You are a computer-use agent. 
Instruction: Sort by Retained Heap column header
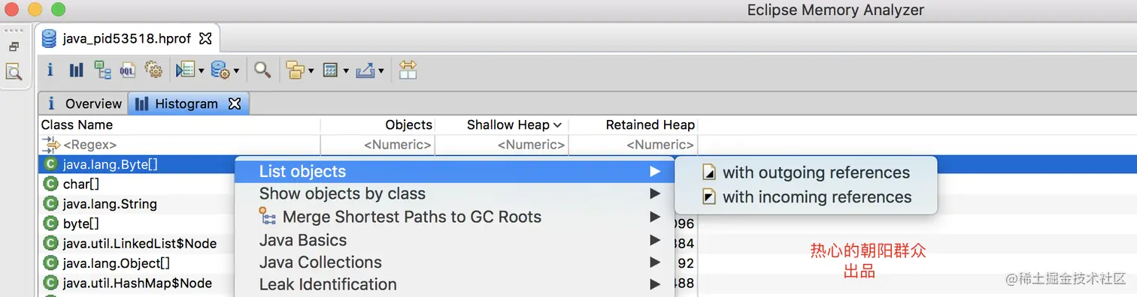coord(633,124)
